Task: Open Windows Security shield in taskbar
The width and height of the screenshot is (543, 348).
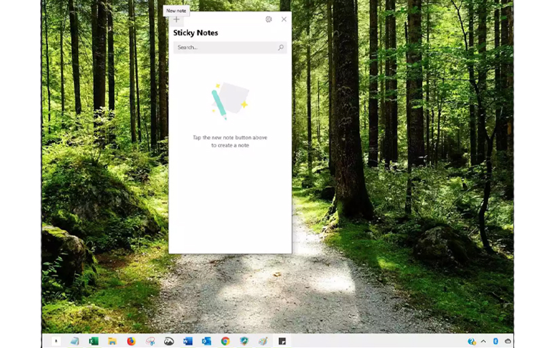Action: (244, 341)
